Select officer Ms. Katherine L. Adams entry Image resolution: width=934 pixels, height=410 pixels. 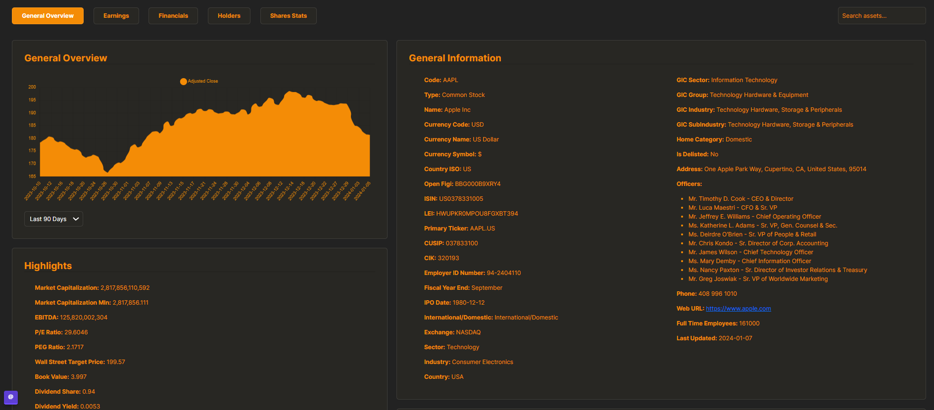pos(763,226)
